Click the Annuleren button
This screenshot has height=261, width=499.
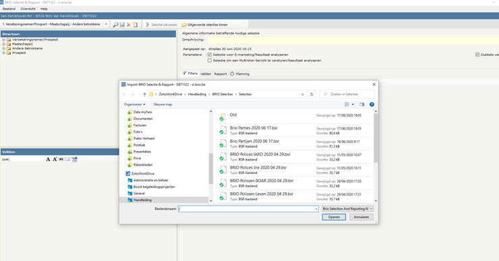click(x=361, y=217)
